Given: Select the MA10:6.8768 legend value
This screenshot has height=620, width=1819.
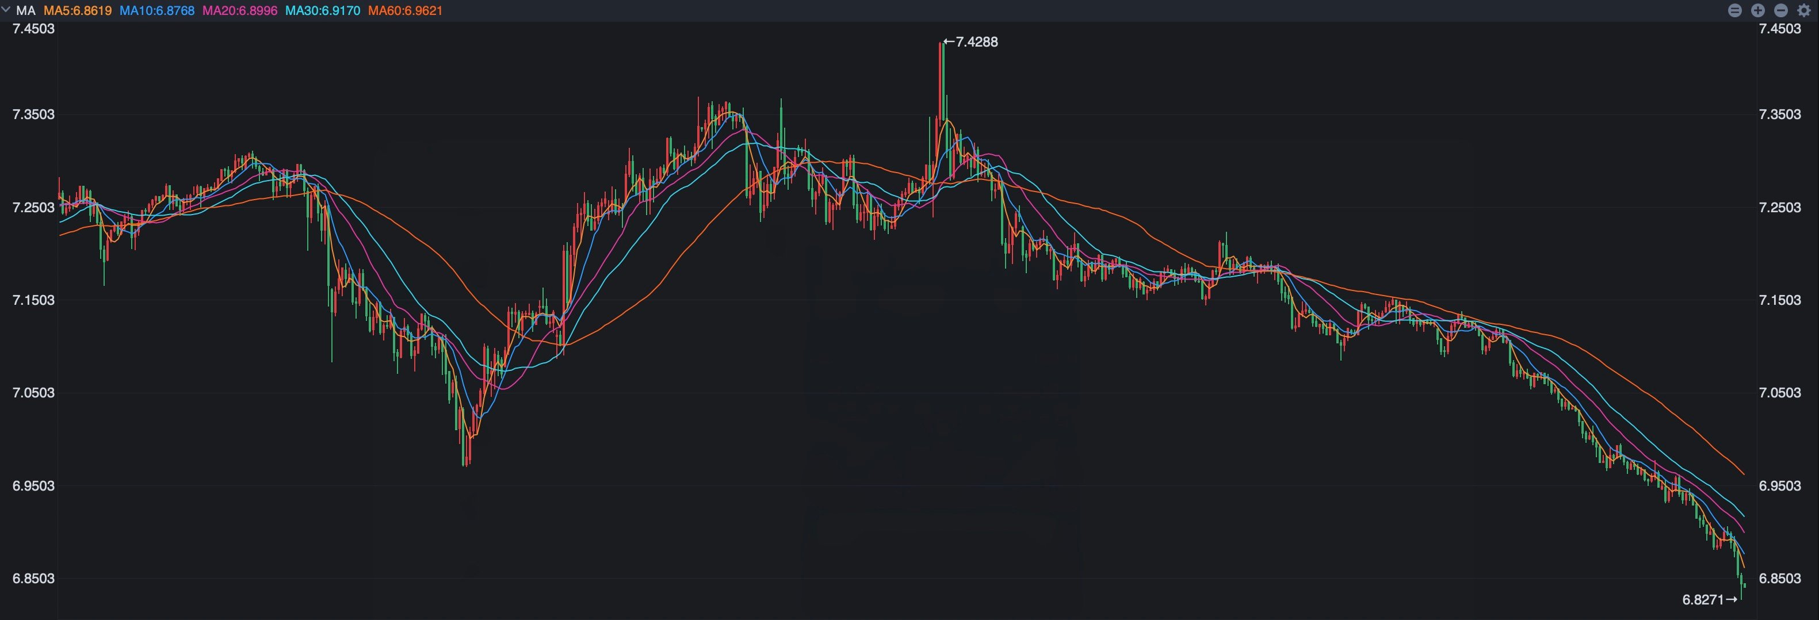Looking at the screenshot, I should pyautogui.click(x=157, y=10).
